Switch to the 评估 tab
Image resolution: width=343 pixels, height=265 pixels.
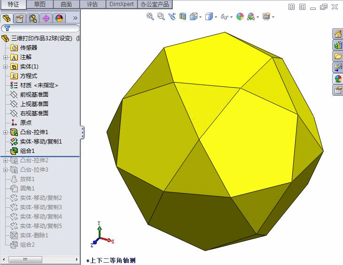click(x=93, y=4)
